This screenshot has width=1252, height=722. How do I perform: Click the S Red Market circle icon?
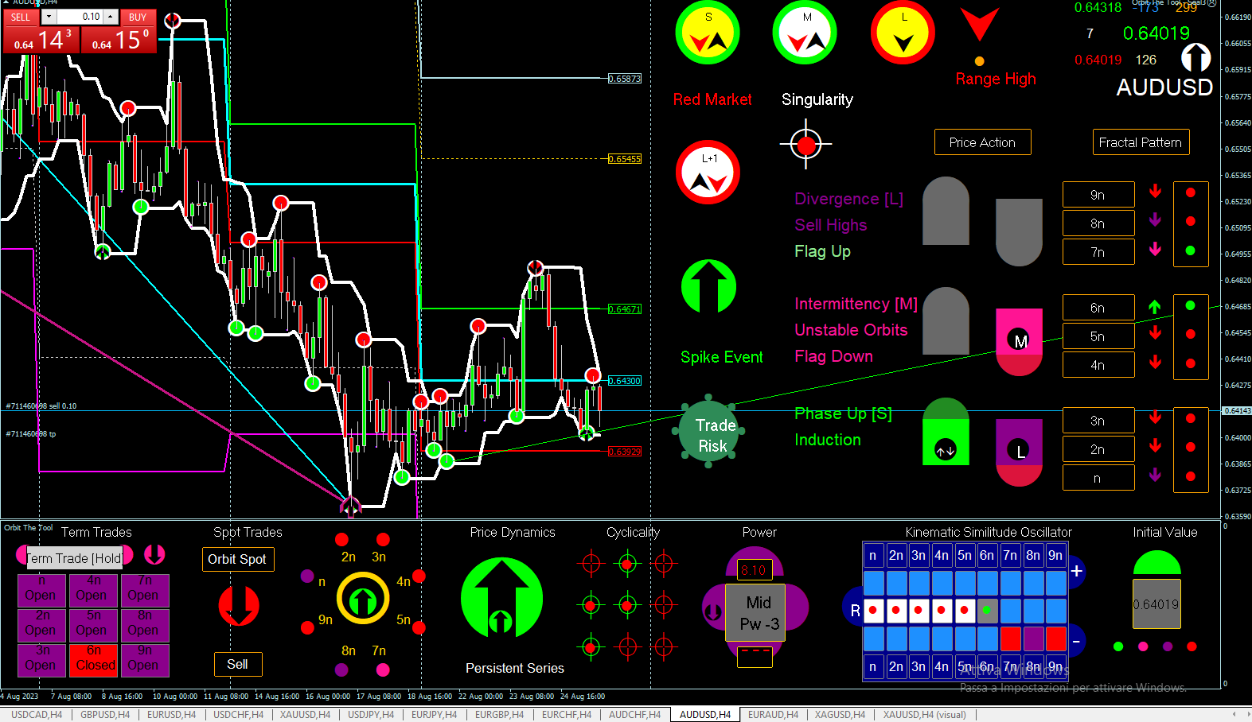pos(708,33)
